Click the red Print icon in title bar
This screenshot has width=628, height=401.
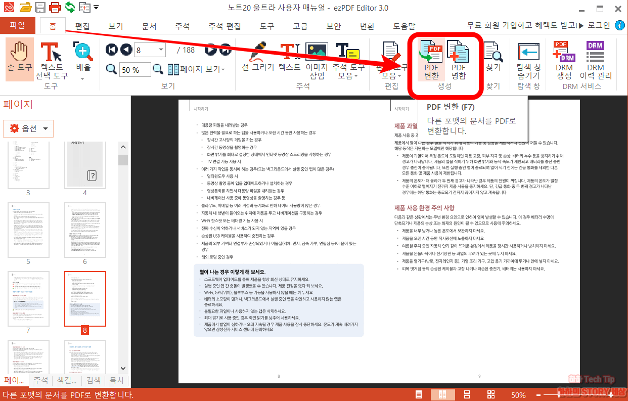point(55,8)
